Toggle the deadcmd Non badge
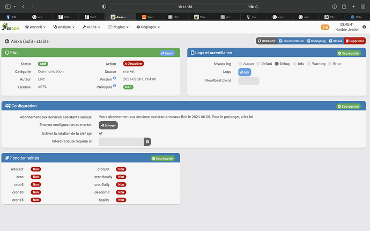Screen dimensions: 370x231 coord(121,192)
